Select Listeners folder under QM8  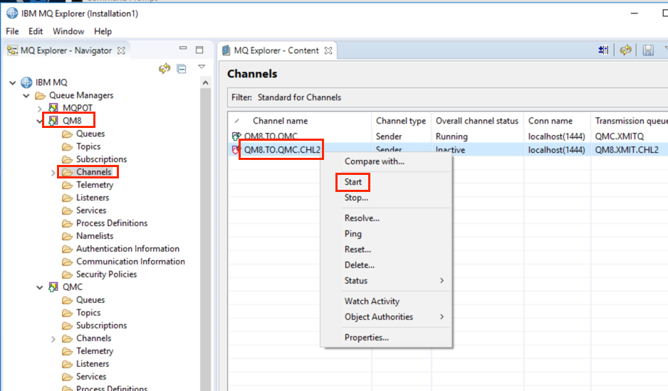pos(93,198)
